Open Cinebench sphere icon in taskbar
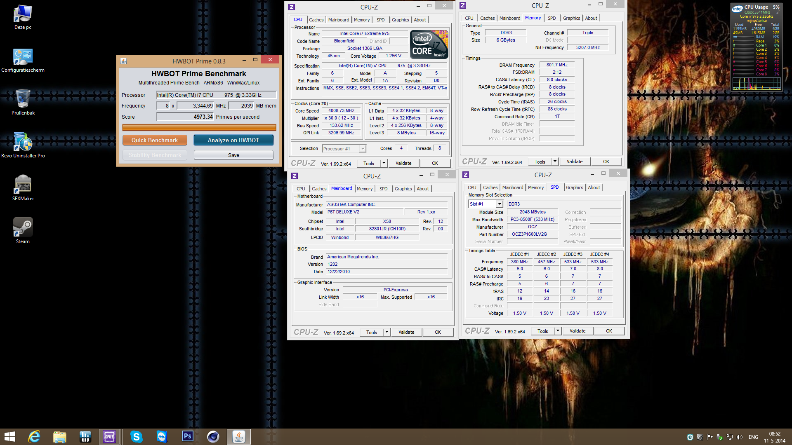 (213, 437)
